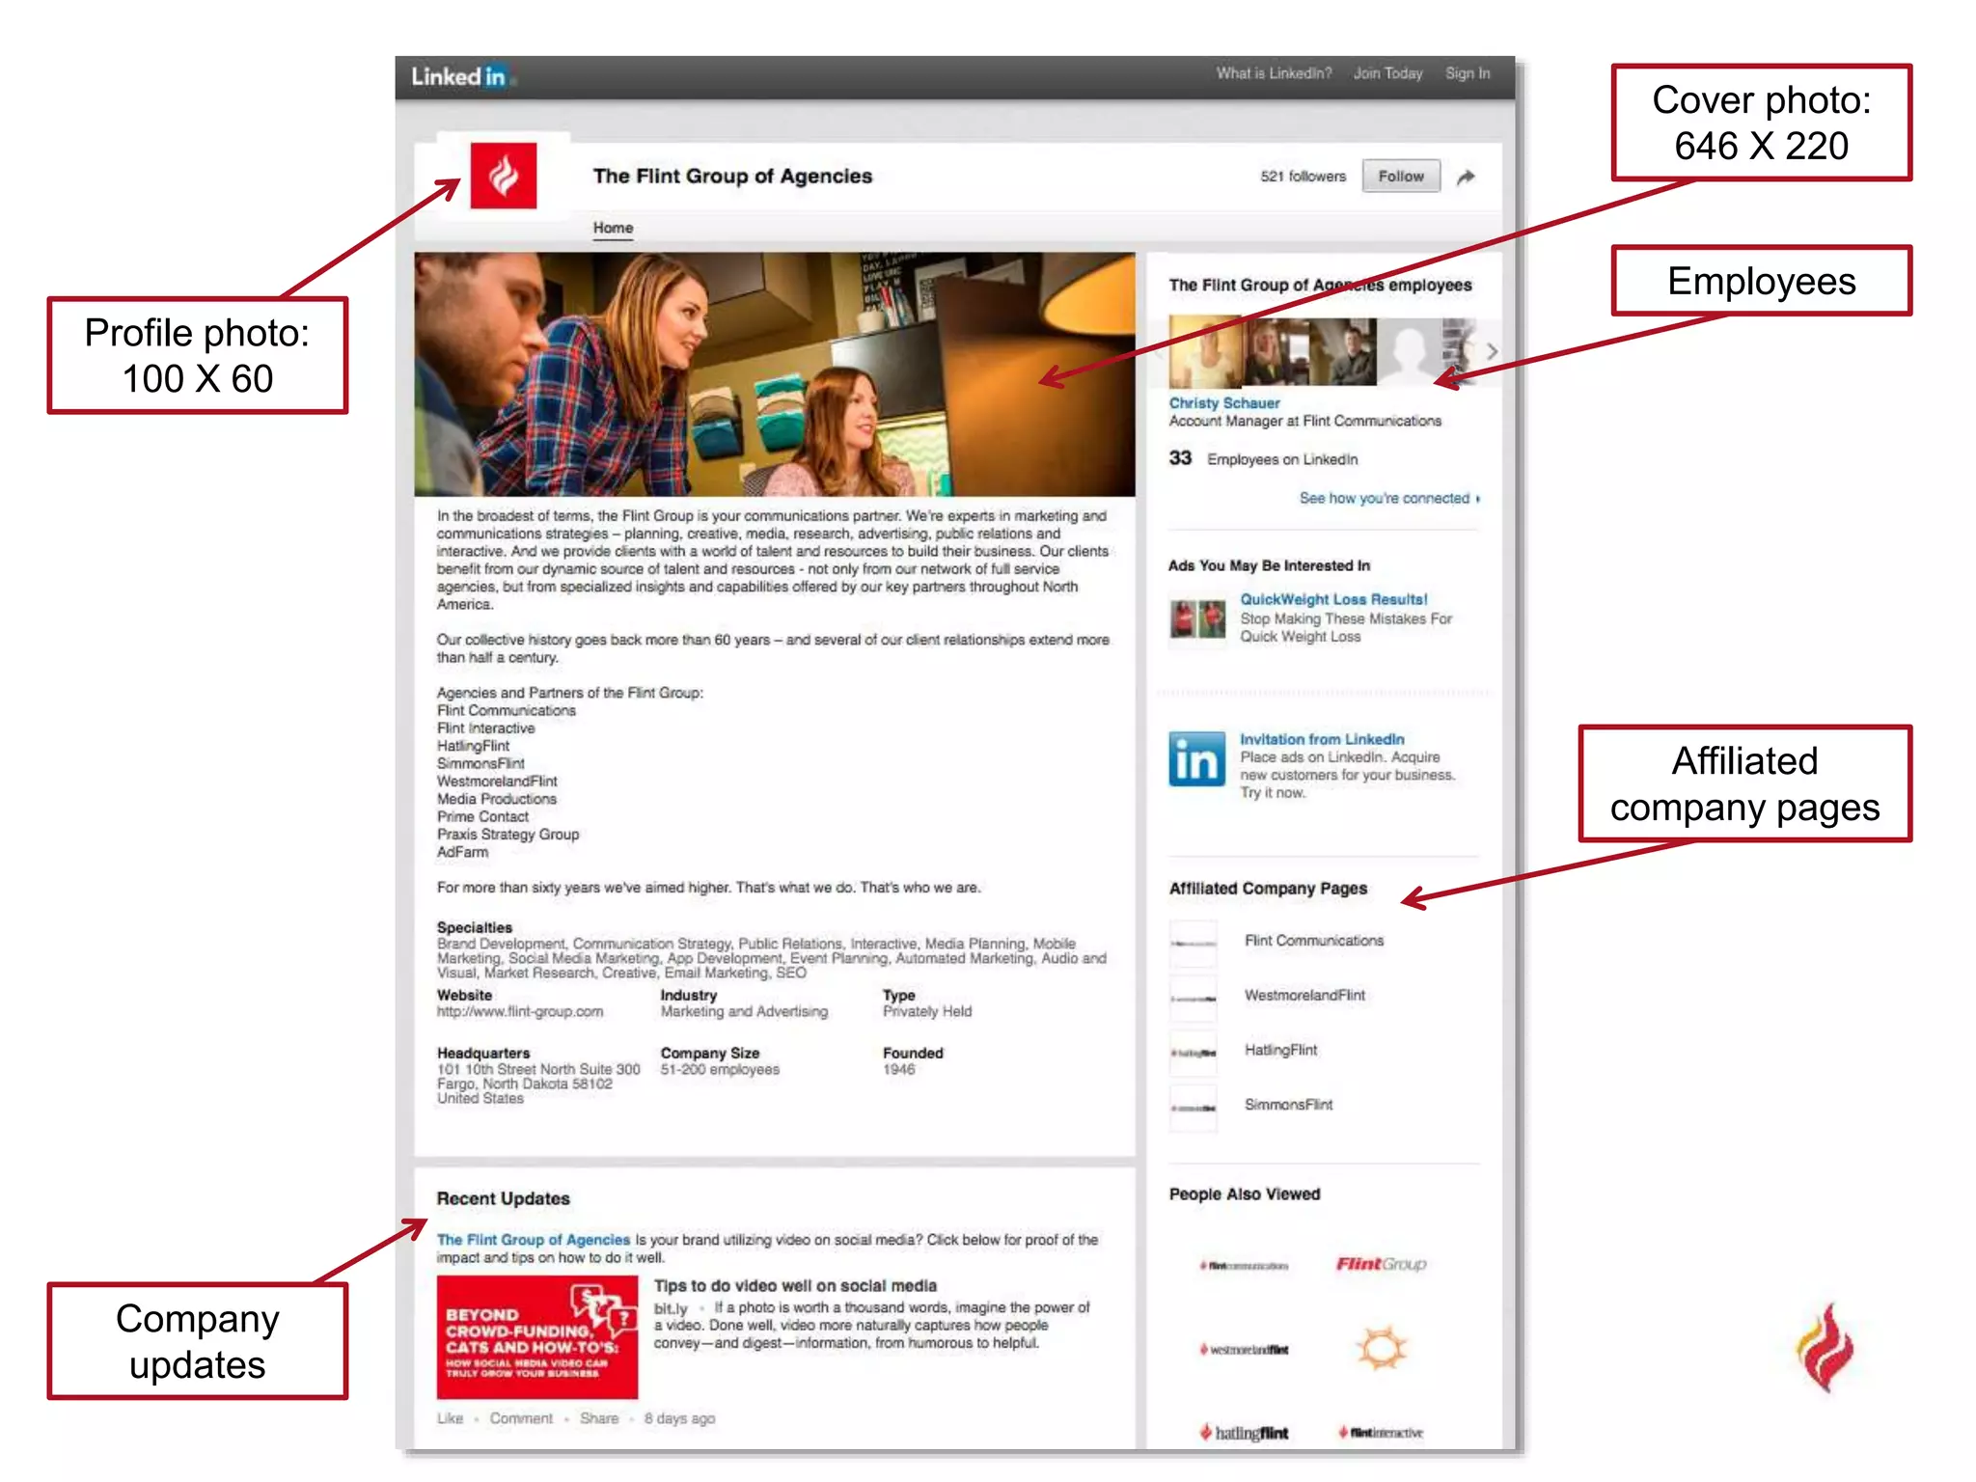Image resolution: width=1976 pixels, height=1482 pixels.
Task: Like the recent update
Action: pyautogui.click(x=450, y=1418)
